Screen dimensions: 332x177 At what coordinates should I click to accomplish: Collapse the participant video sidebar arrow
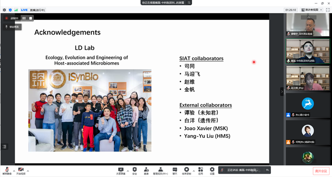click(282, 92)
